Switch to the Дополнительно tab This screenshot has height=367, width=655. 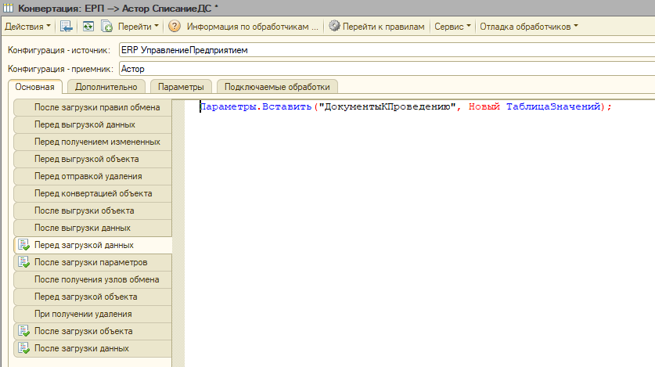click(x=106, y=87)
